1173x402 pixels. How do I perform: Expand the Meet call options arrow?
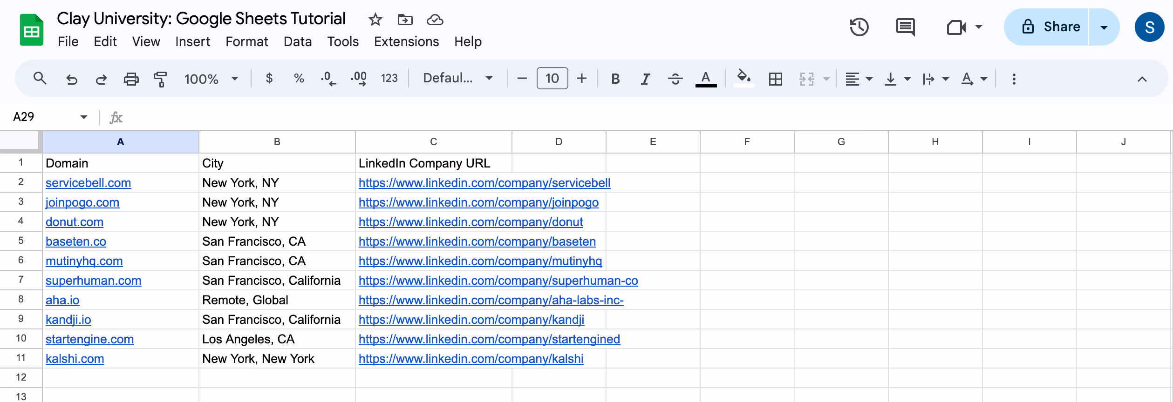point(978,27)
